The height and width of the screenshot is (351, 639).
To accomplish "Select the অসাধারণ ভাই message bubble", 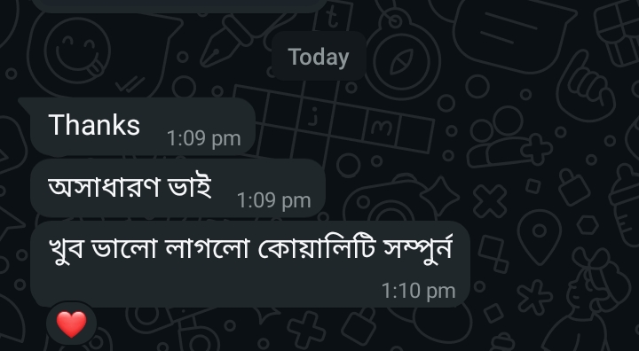I will pos(177,188).
